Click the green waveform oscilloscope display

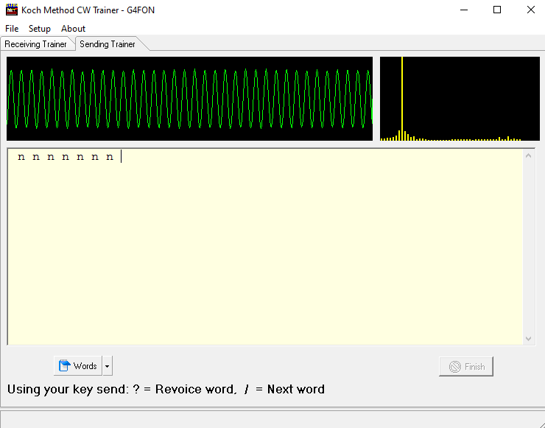189,99
